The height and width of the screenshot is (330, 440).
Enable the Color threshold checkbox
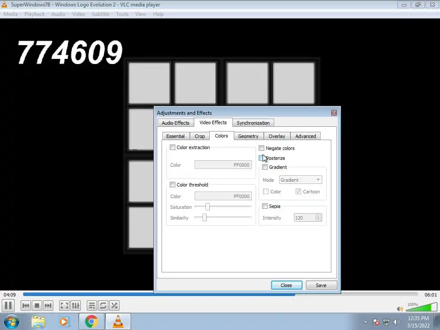click(x=173, y=185)
